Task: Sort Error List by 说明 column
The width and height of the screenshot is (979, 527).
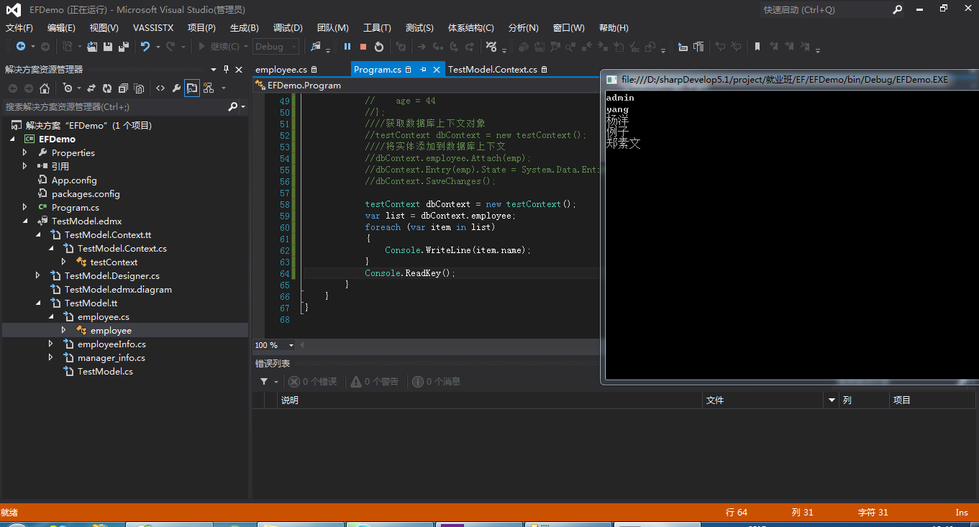Action: pyautogui.click(x=489, y=400)
